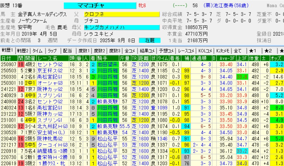The height and width of the screenshot is (166, 284).
Task: Open the 全て tab
Action: point(238,50)
